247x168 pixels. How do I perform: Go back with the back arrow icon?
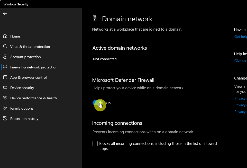(5, 13)
